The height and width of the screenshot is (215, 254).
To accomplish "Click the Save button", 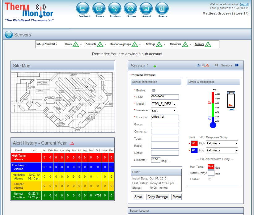I will (x=138, y=197).
